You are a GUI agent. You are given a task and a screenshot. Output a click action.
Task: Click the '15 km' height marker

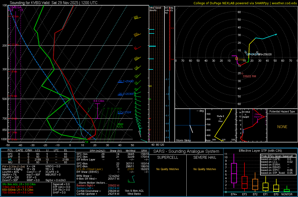[15, 17]
